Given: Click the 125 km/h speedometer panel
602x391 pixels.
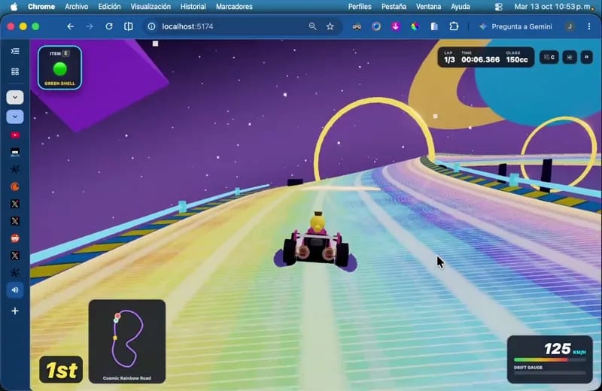Looking at the screenshot, I should [x=550, y=359].
